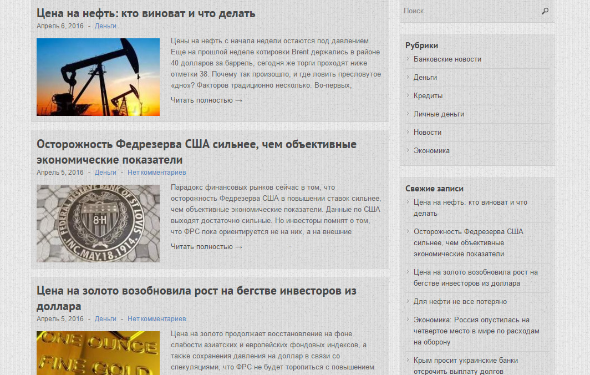Click the 'Рубрики' heading
Image resolution: width=590 pixels, height=375 pixels.
(x=421, y=45)
